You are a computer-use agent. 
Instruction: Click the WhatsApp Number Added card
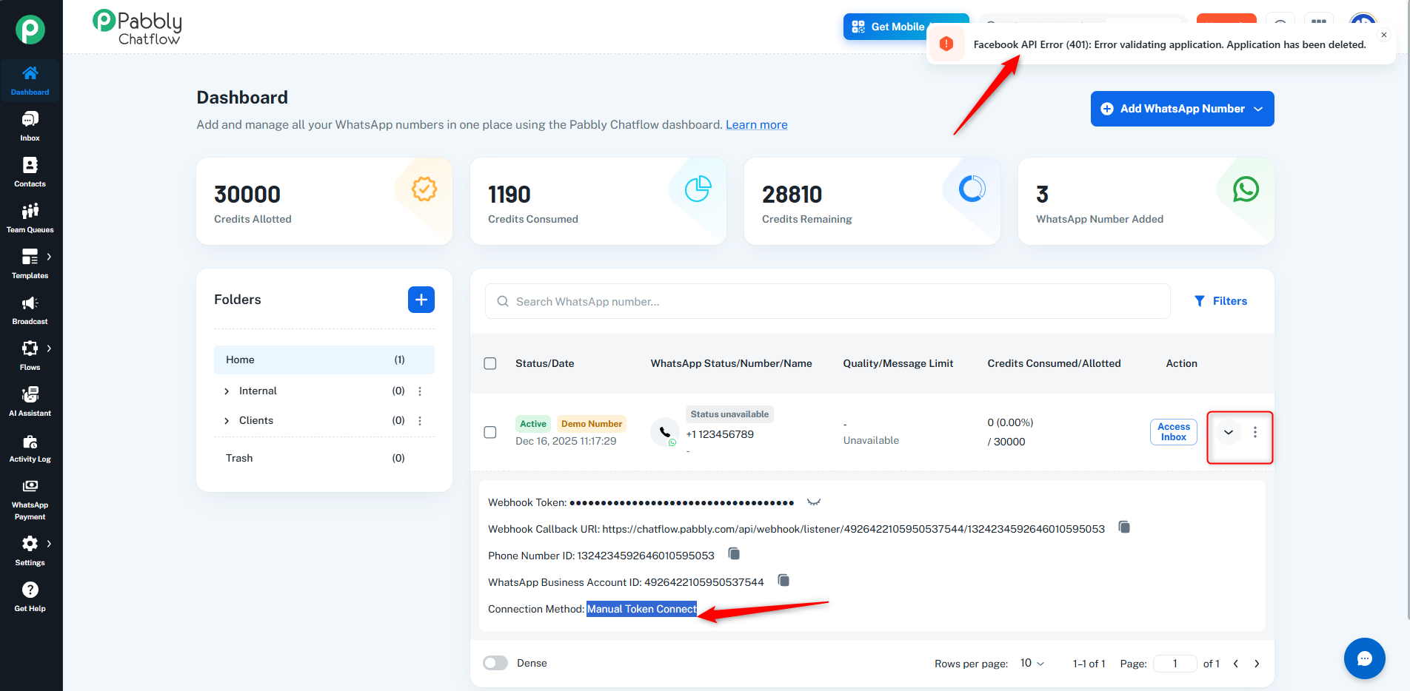(1146, 201)
